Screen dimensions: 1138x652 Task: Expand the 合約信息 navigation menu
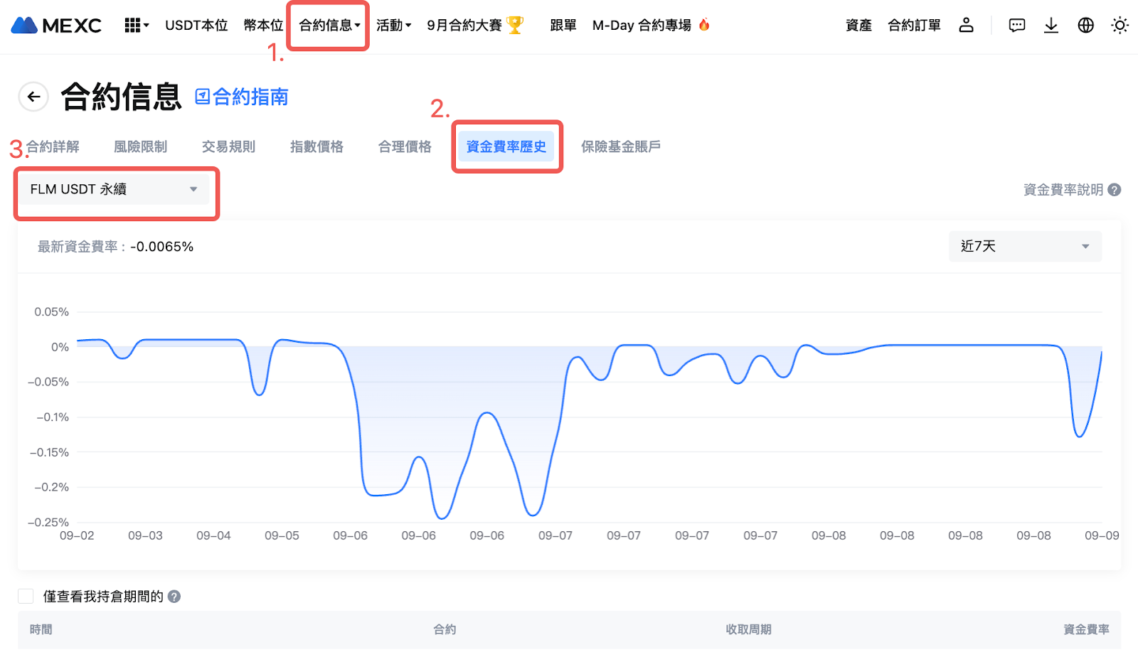(x=329, y=26)
